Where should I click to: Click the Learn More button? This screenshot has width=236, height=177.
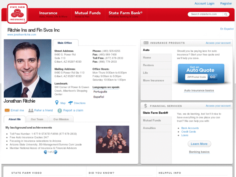[199, 144]
